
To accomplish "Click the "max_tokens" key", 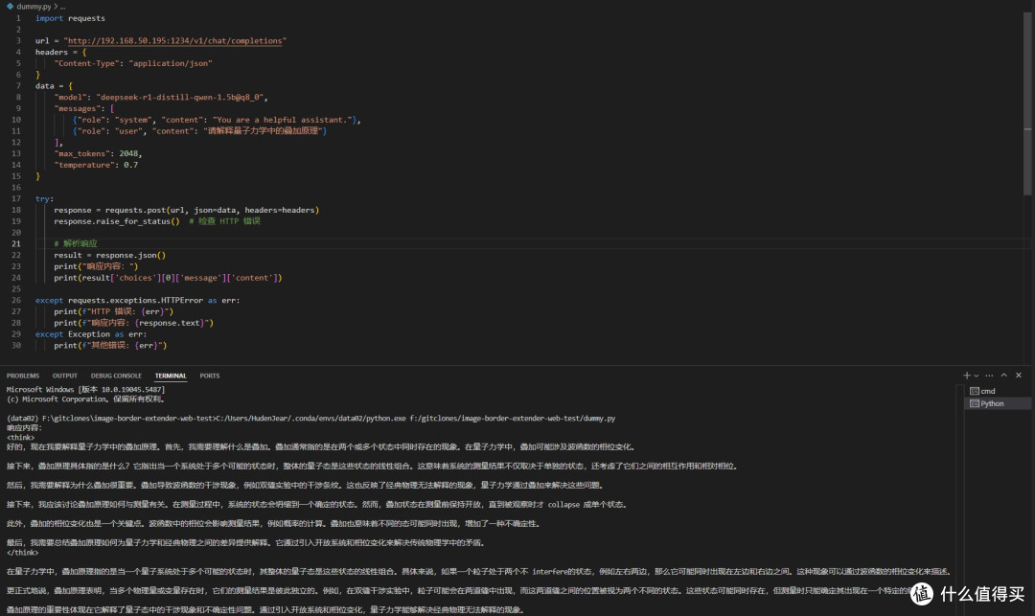I will pos(81,153).
